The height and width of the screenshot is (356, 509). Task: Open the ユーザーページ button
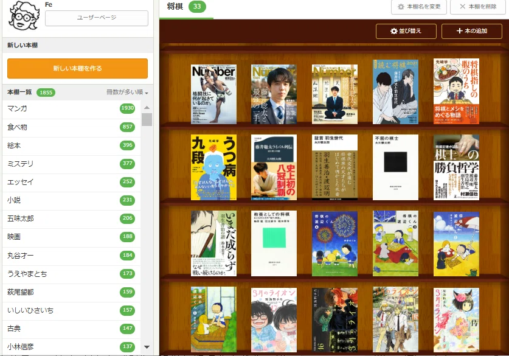pyautogui.click(x=97, y=18)
